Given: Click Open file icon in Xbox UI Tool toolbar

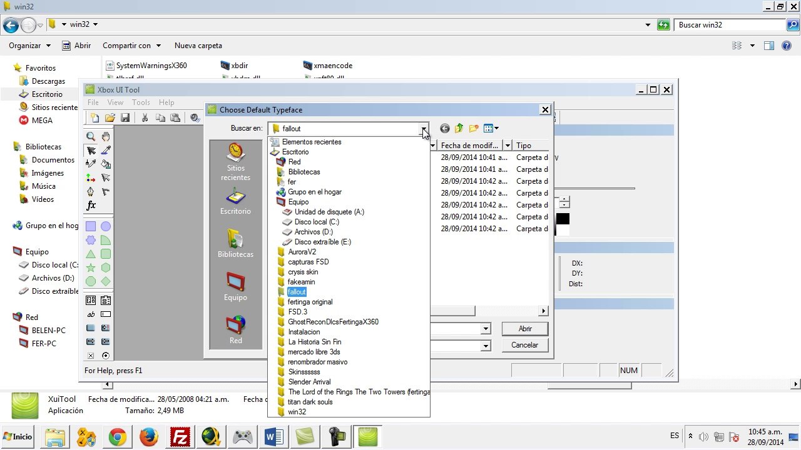Looking at the screenshot, I should tap(110, 117).
